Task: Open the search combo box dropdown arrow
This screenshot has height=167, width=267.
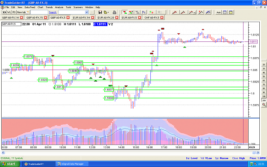Action: point(86,12)
